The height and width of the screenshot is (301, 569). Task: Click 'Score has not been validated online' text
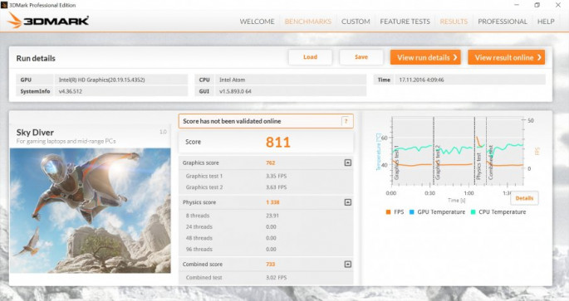[x=232, y=121]
